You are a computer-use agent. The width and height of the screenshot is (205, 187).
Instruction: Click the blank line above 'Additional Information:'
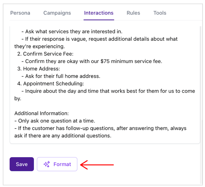click(90, 106)
